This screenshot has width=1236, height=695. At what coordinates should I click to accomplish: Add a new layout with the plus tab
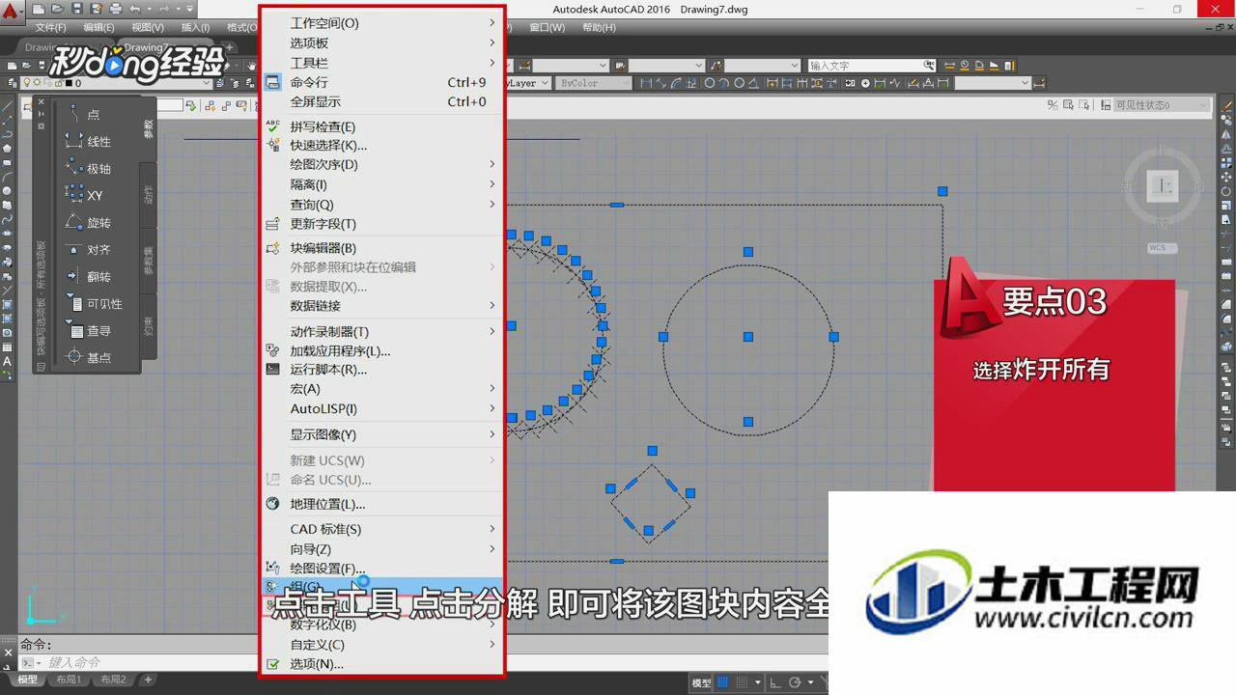148,680
